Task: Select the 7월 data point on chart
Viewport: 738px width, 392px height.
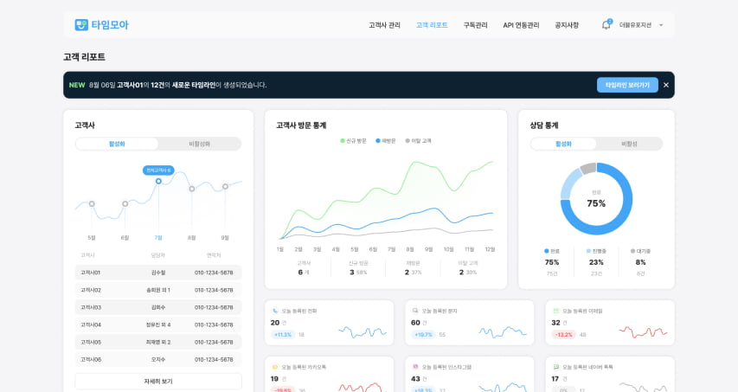Action: (158, 181)
